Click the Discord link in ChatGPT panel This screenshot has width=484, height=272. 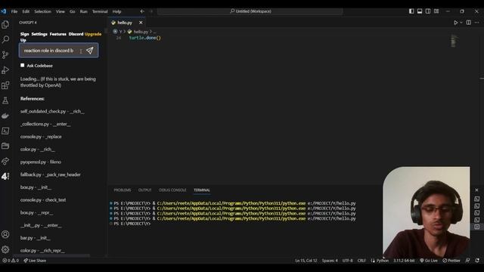tap(76, 34)
